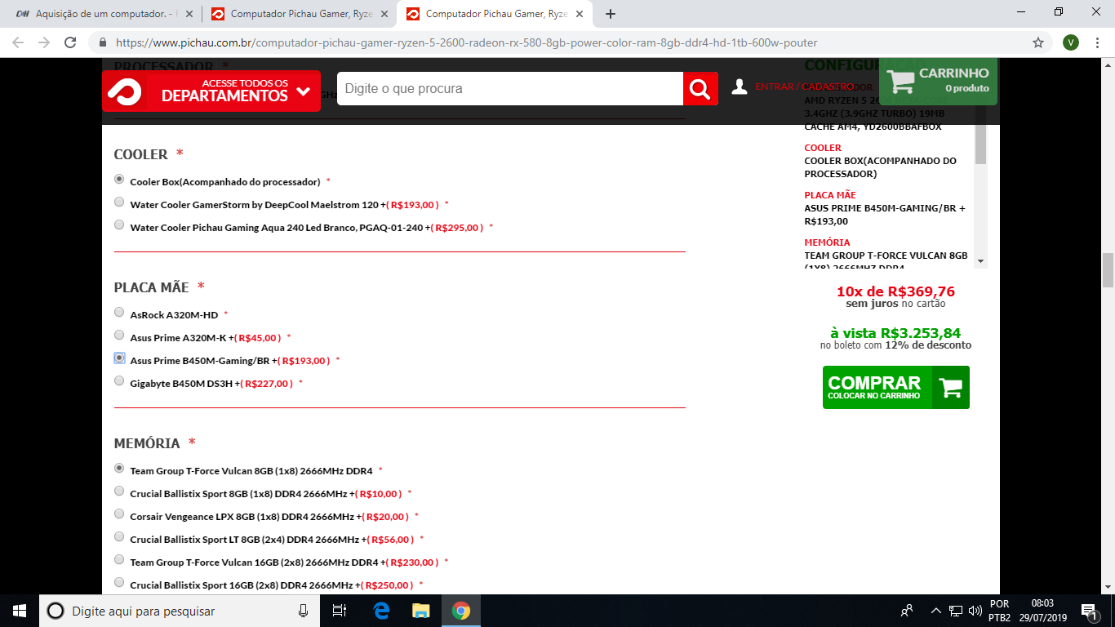Open the notification center icon

point(1088,611)
